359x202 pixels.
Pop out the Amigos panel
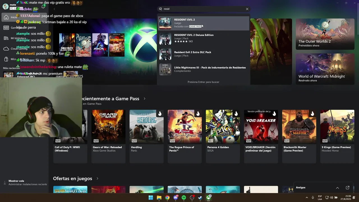click(348, 188)
